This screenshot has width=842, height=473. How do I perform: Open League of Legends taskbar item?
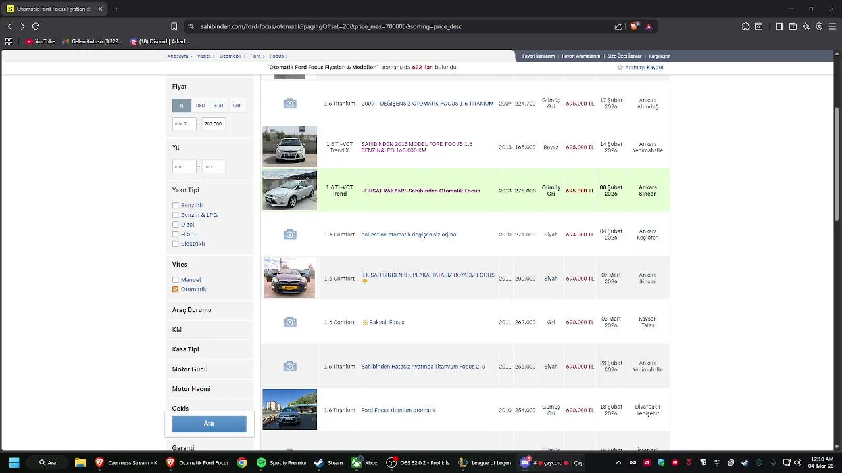485,462
